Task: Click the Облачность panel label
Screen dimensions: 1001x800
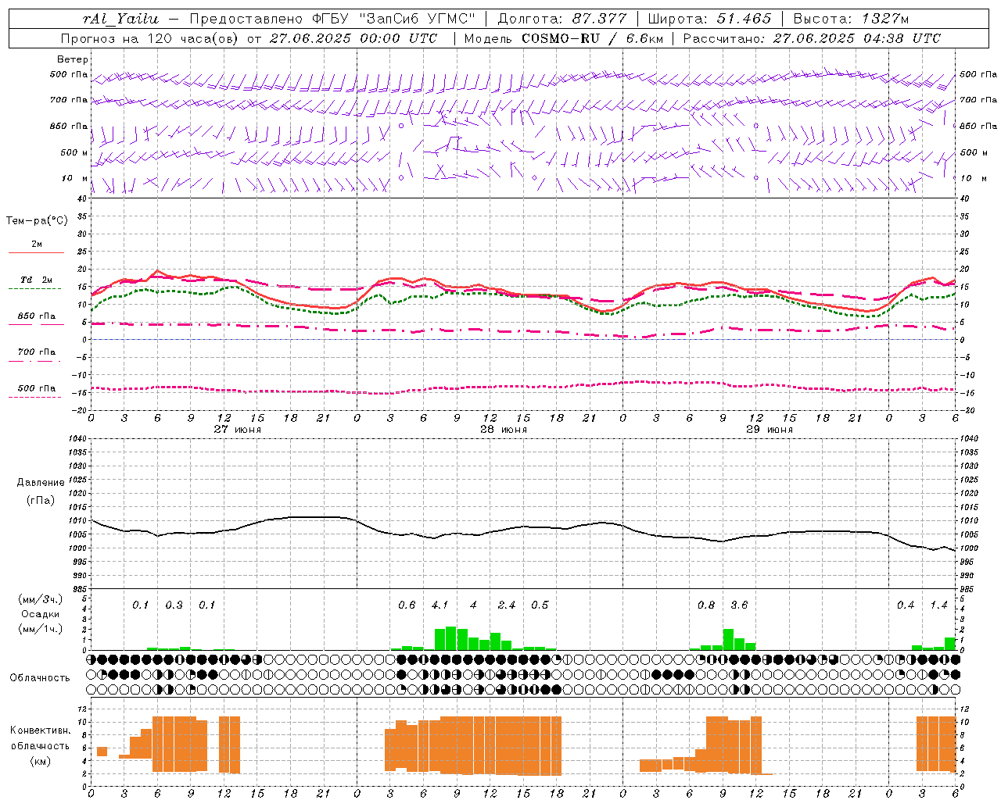Action: point(40,677)
